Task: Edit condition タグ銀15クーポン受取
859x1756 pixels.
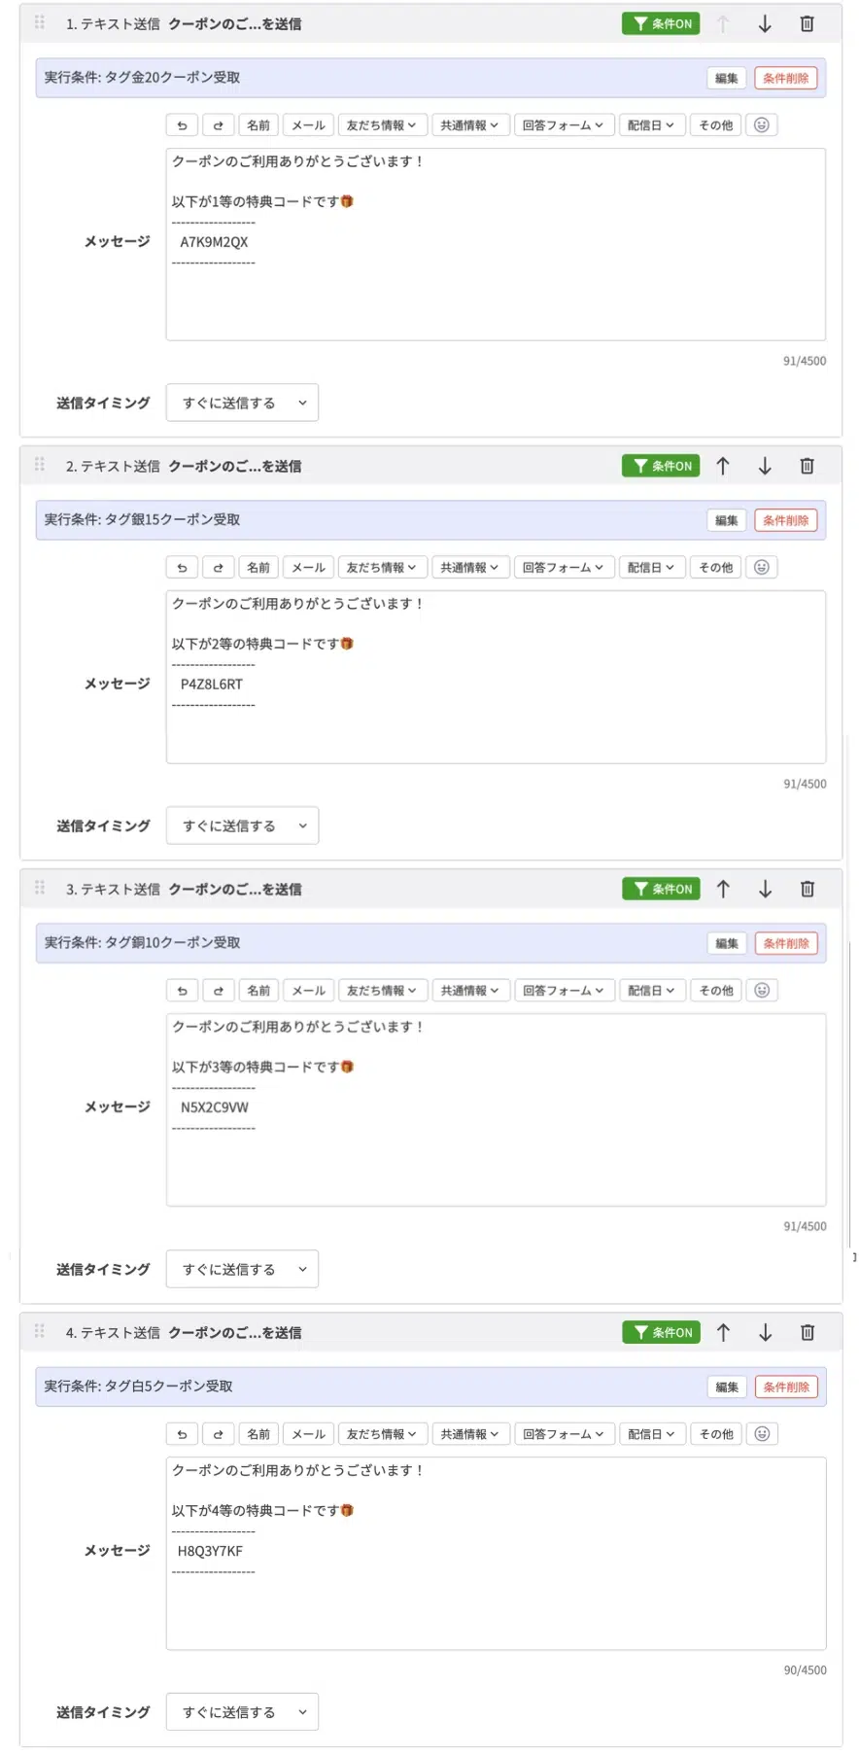Action: (727, 521)
